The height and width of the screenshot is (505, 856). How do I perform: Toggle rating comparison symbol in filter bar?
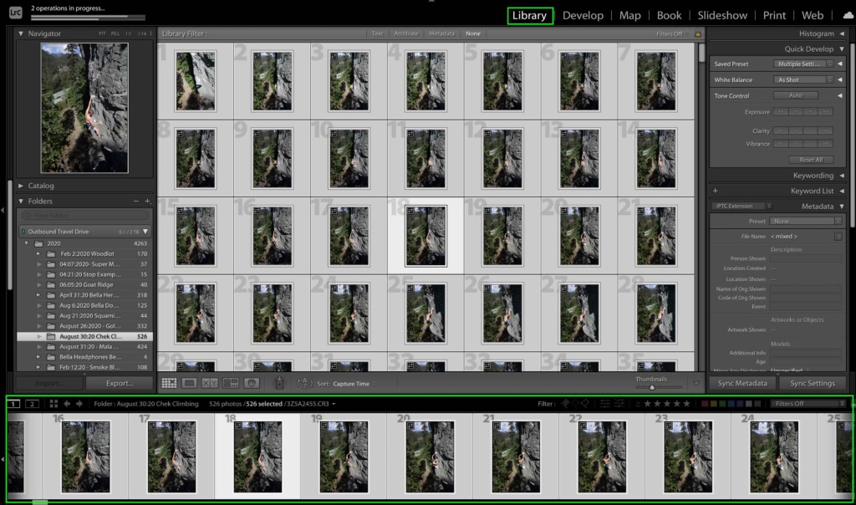(637, 404)
